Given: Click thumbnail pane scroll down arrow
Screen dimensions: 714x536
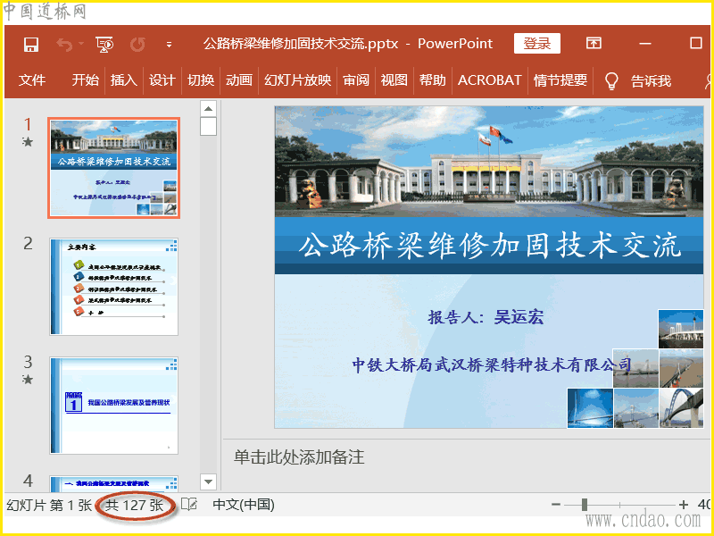Looking at the screenshot, I should coord(208,482).
